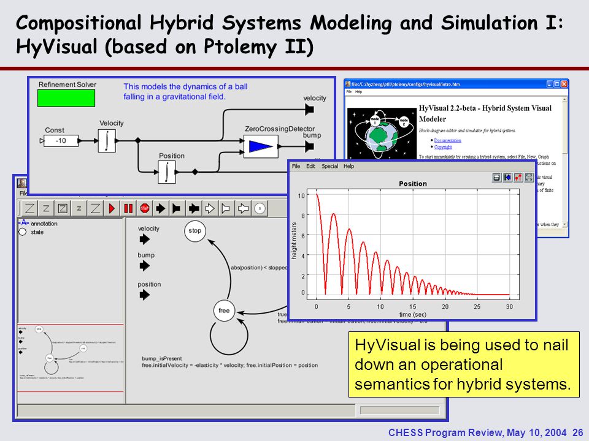This screenshot has height=441, width=589.
Task: Add an output multiport using white flag icon
Action: (226, 208)
